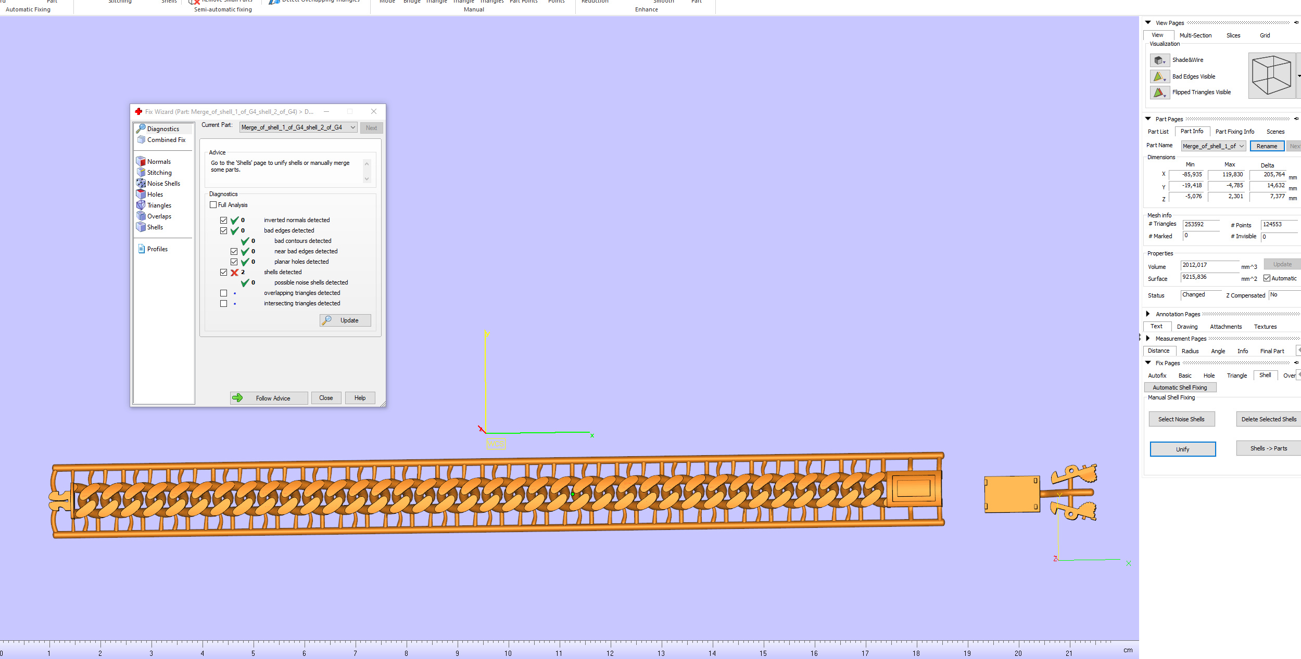
Task: Expand the Measurement Pages section
Action: 1147,338
